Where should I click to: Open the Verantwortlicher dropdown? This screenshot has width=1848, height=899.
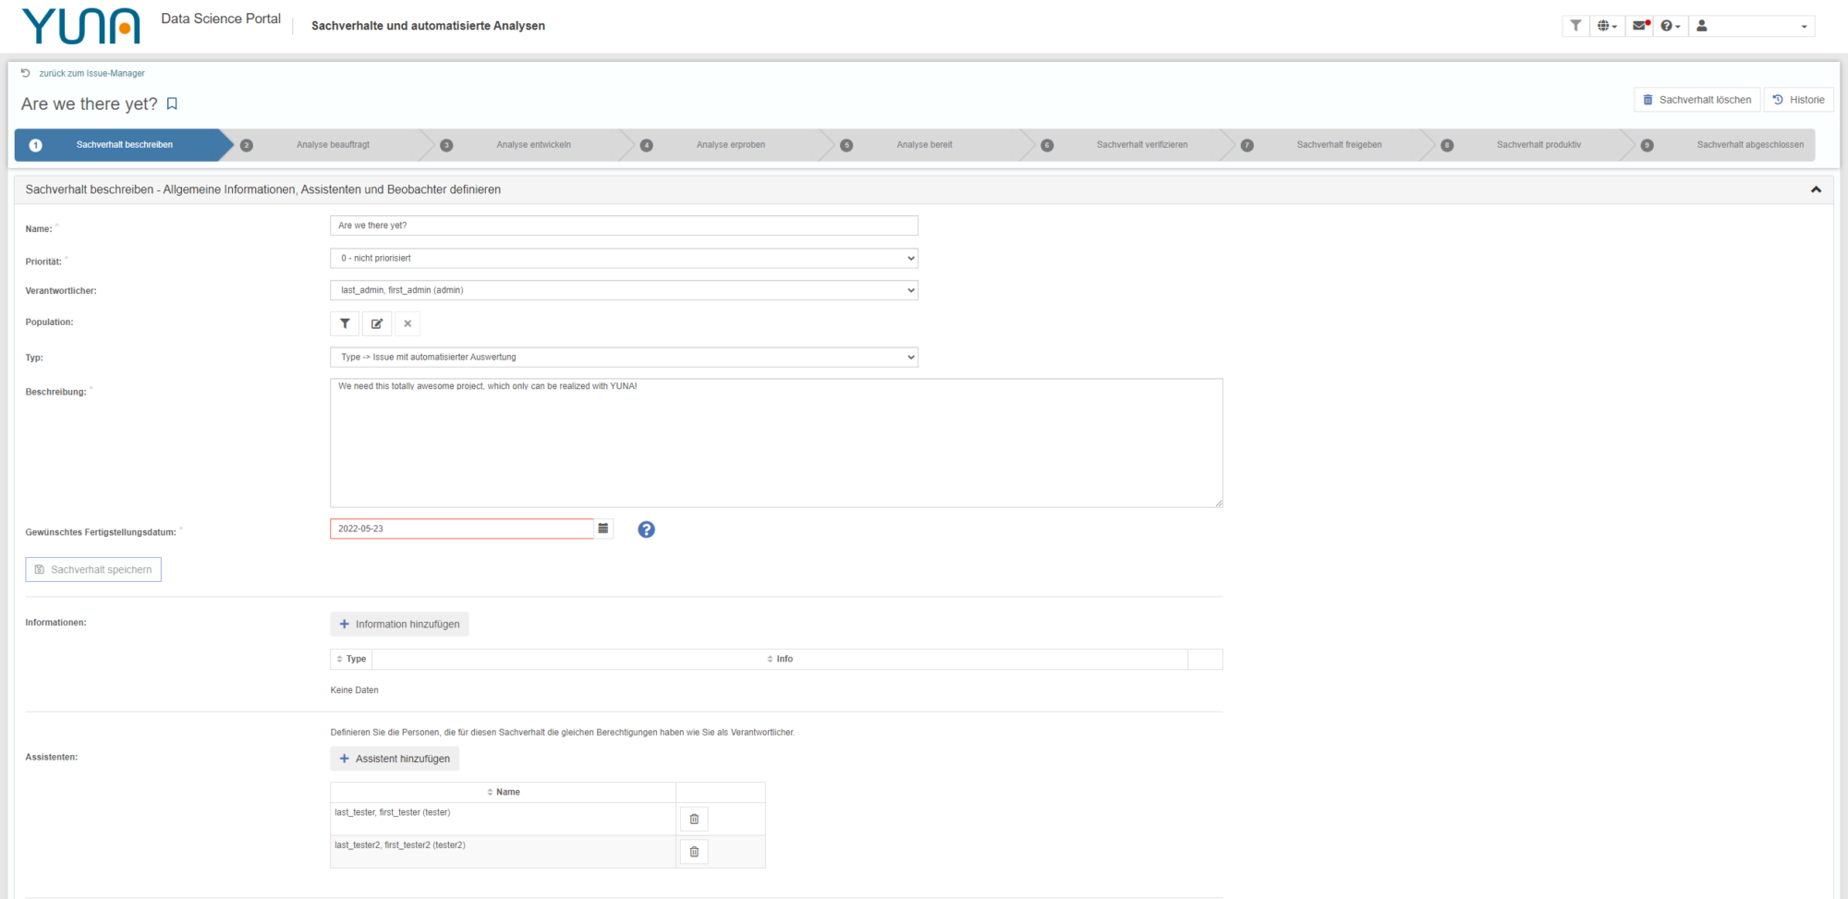[x=624, y=290]
